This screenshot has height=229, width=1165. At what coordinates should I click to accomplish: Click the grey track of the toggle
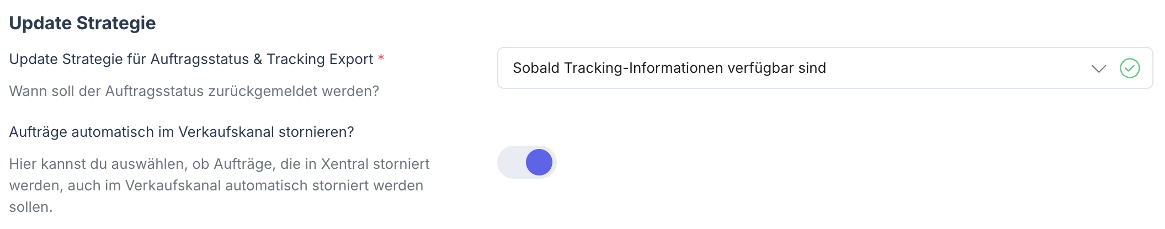(x=510, y=163)
